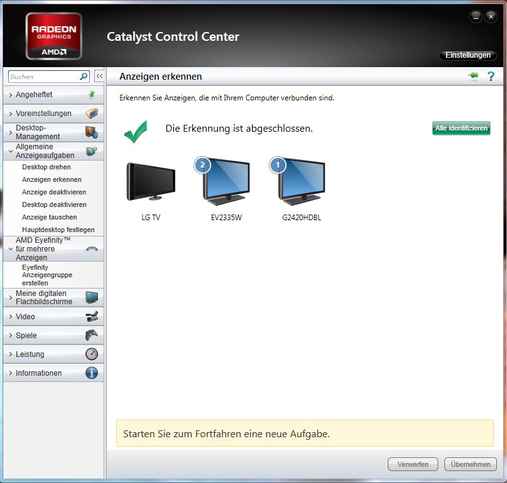Select the EV2335W display icon
The image size is (507, 483).
[226, 181]
